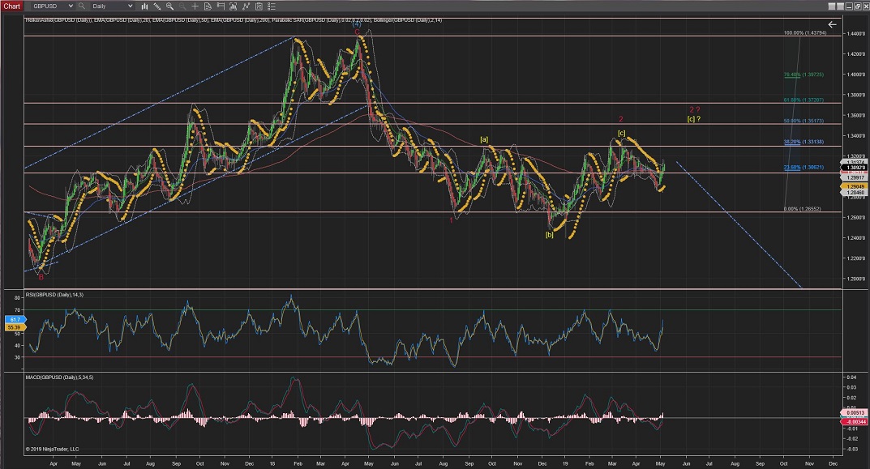870x469 pixels.
Task: Click the 100.00% (1.43794) Fibonacci label
Action: tap(804, 32)
